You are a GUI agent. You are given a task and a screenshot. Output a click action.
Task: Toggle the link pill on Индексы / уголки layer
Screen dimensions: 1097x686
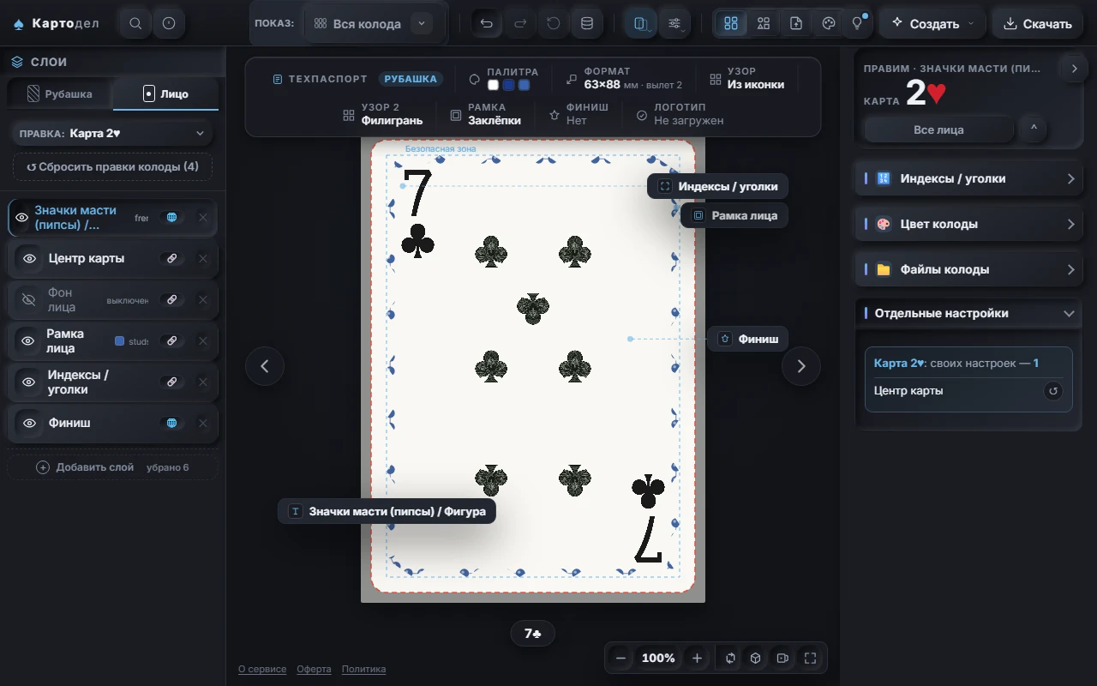point(171,382)
